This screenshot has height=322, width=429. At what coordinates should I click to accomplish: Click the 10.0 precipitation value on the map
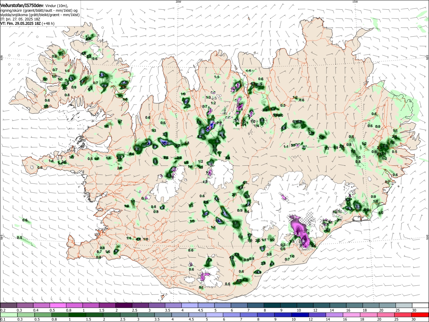[220, 221]
